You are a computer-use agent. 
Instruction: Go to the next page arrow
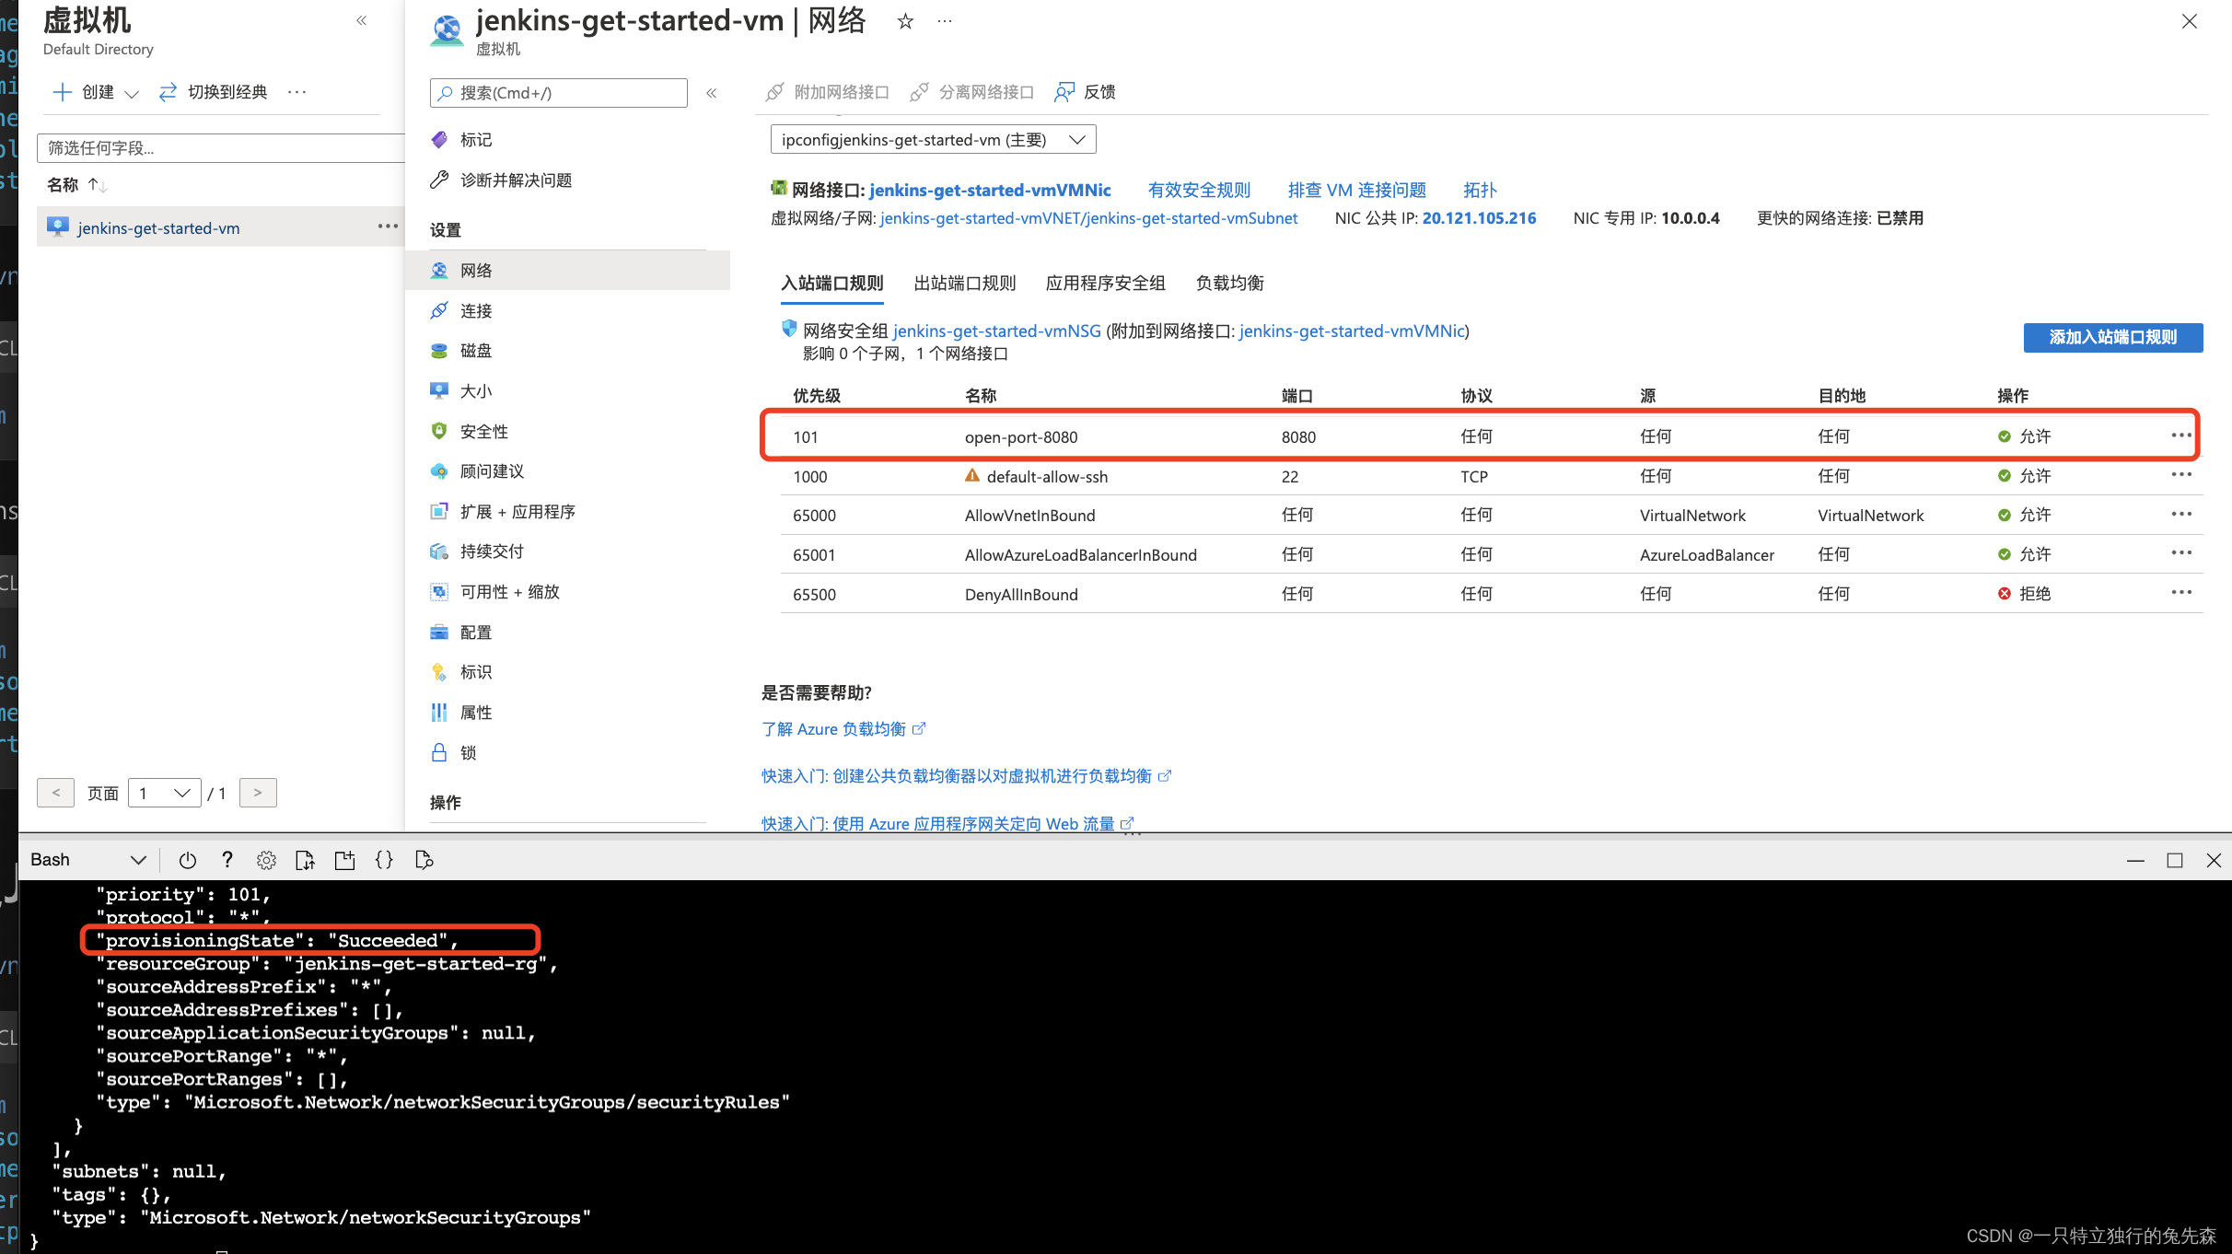click(x=258, y=793)
